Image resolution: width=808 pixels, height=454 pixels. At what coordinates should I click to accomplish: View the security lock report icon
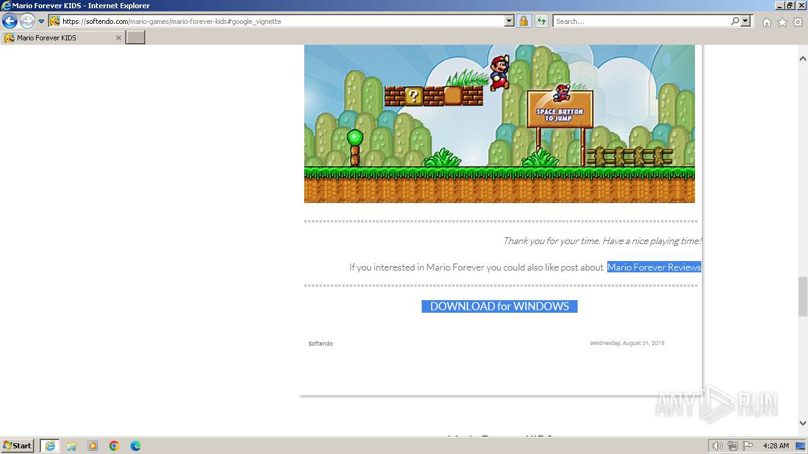tap(523, 21)
